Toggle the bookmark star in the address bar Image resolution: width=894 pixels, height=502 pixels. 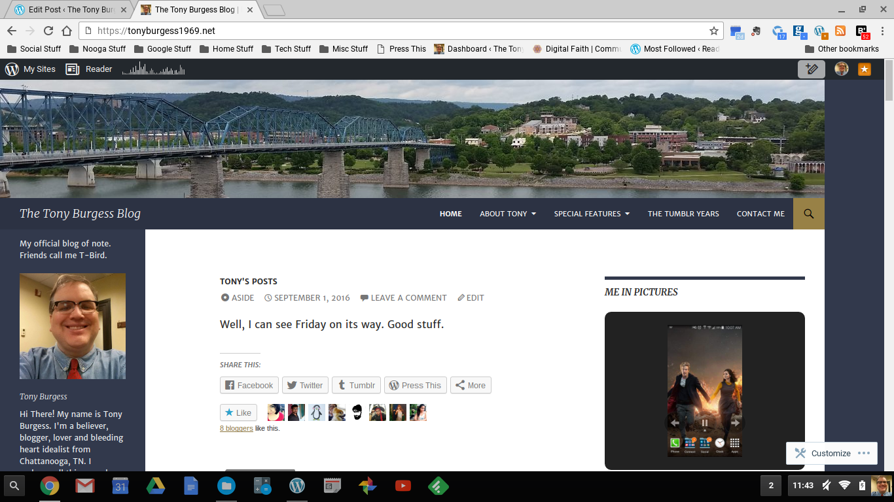point(714,30)
